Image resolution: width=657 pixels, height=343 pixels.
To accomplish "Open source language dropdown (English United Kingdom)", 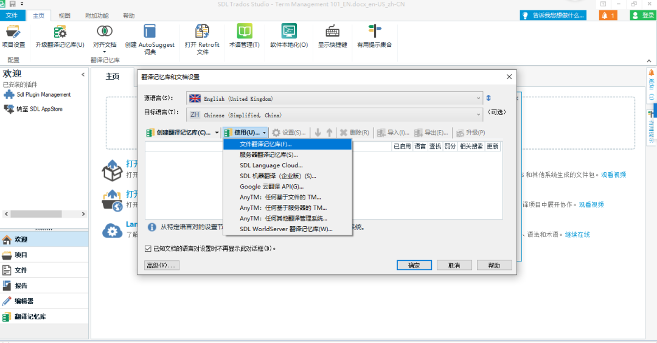I will pos(335,99).
